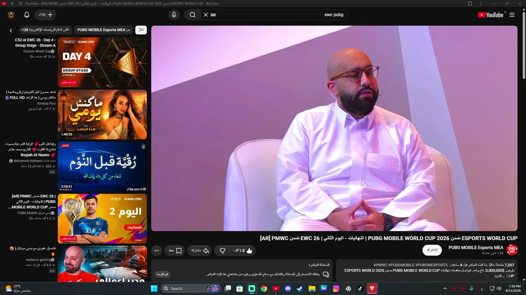Expand the description with '...المزيد'
The height and width of the screenshot is (295, 526).
[499, 276]
